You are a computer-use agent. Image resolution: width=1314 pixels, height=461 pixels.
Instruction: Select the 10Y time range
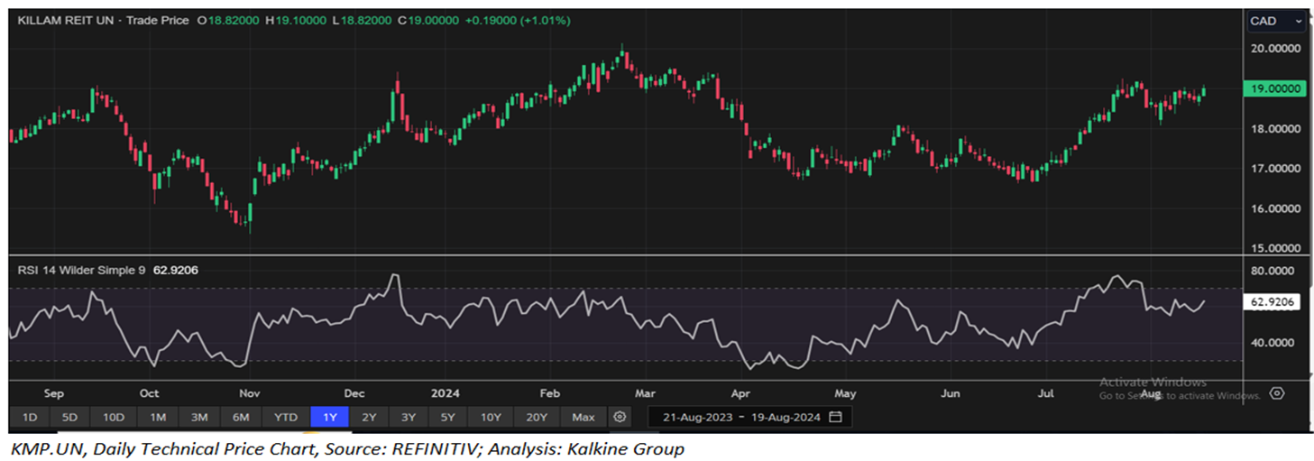click(x=492, y=417)
